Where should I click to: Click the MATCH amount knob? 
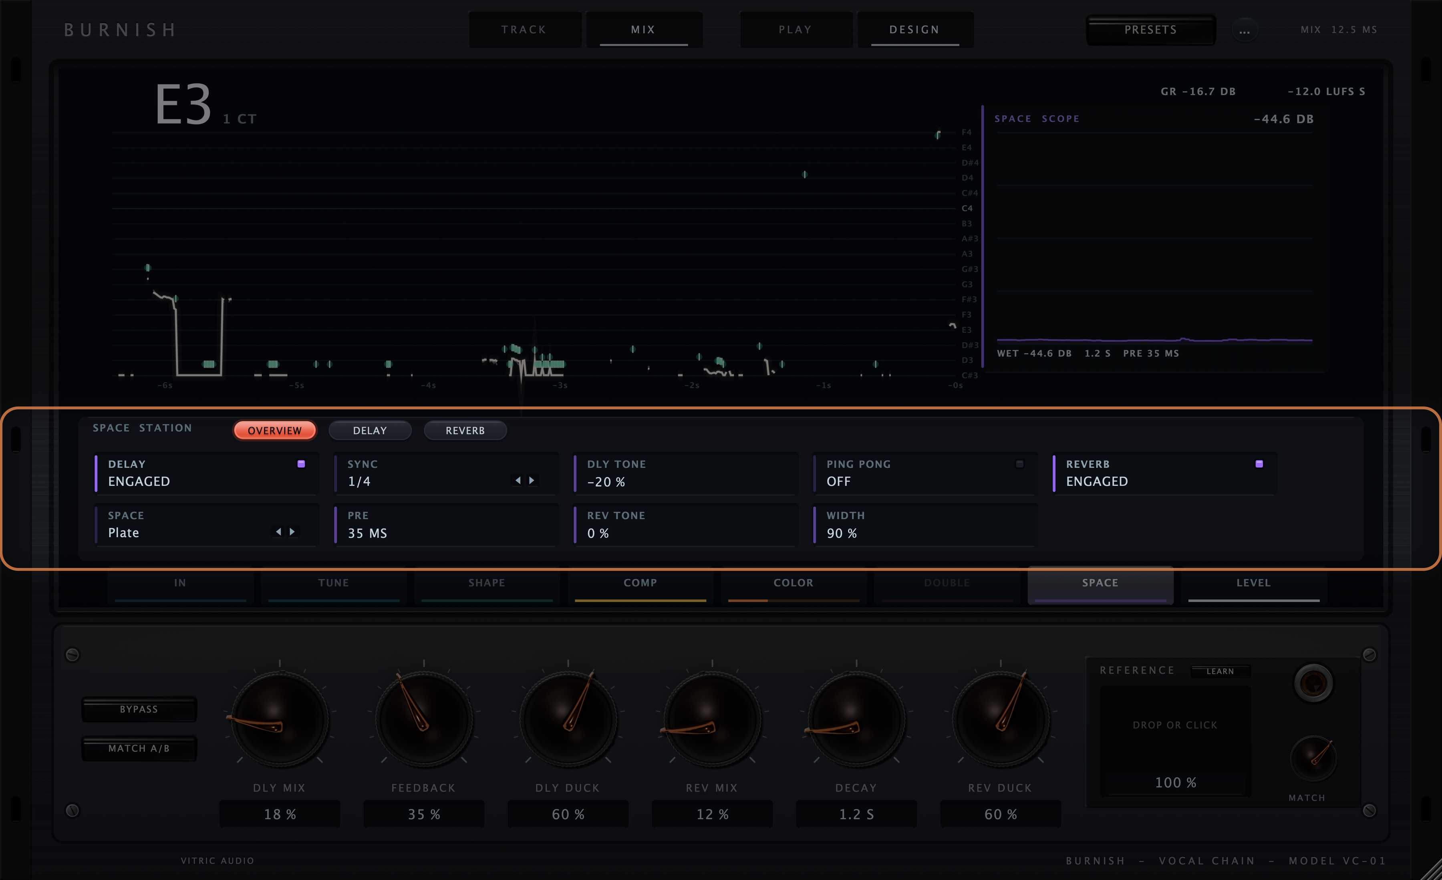[x=1313, y=758]
